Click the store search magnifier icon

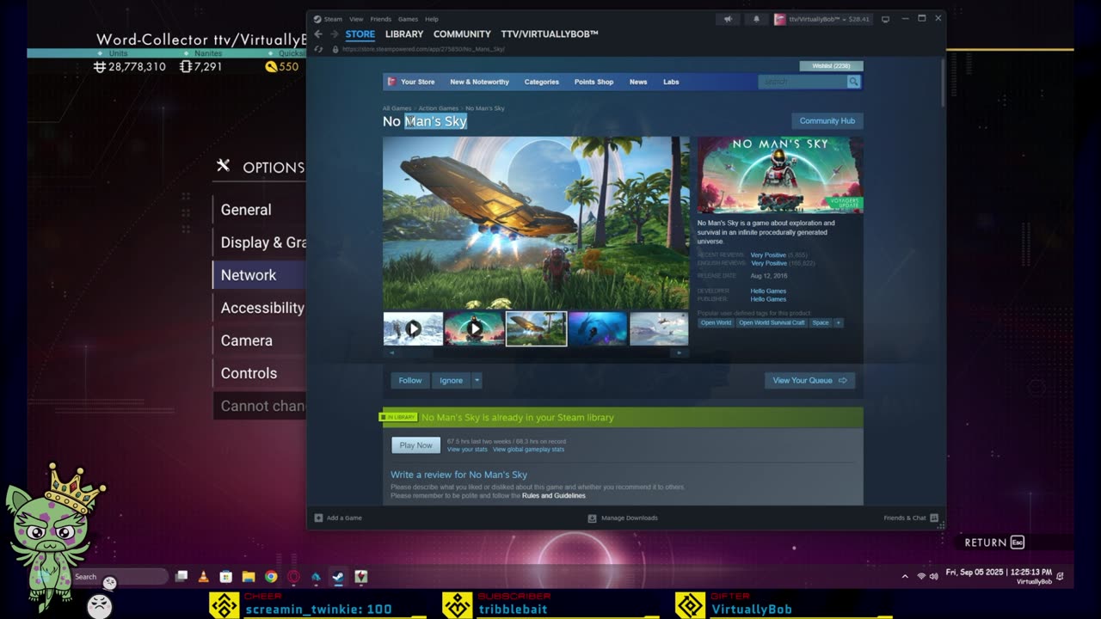tap(853, 82)
